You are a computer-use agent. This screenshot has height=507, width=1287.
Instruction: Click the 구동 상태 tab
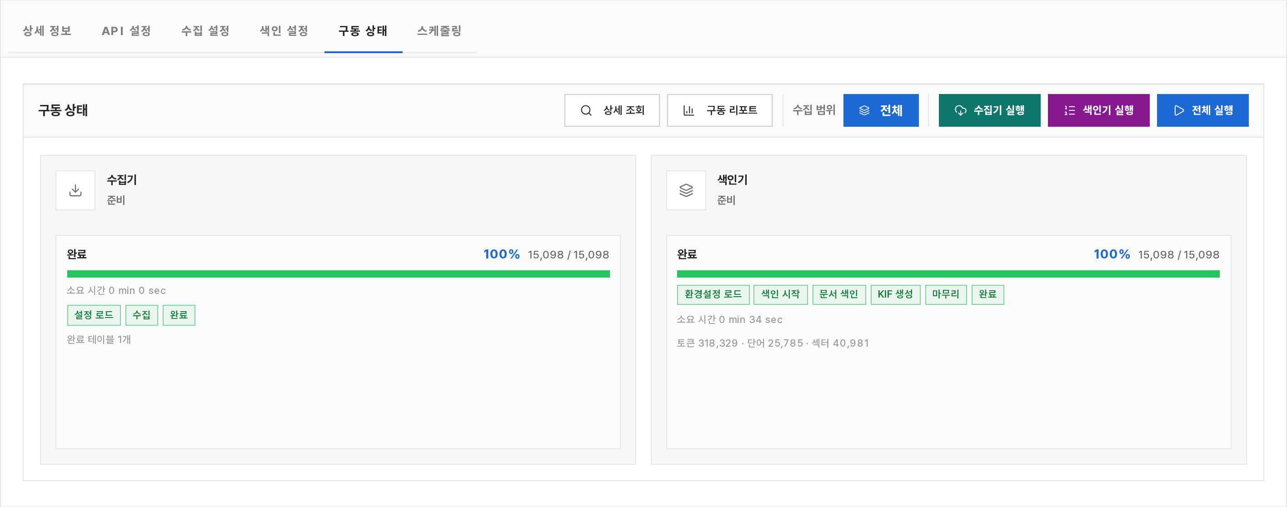[363, 31]
